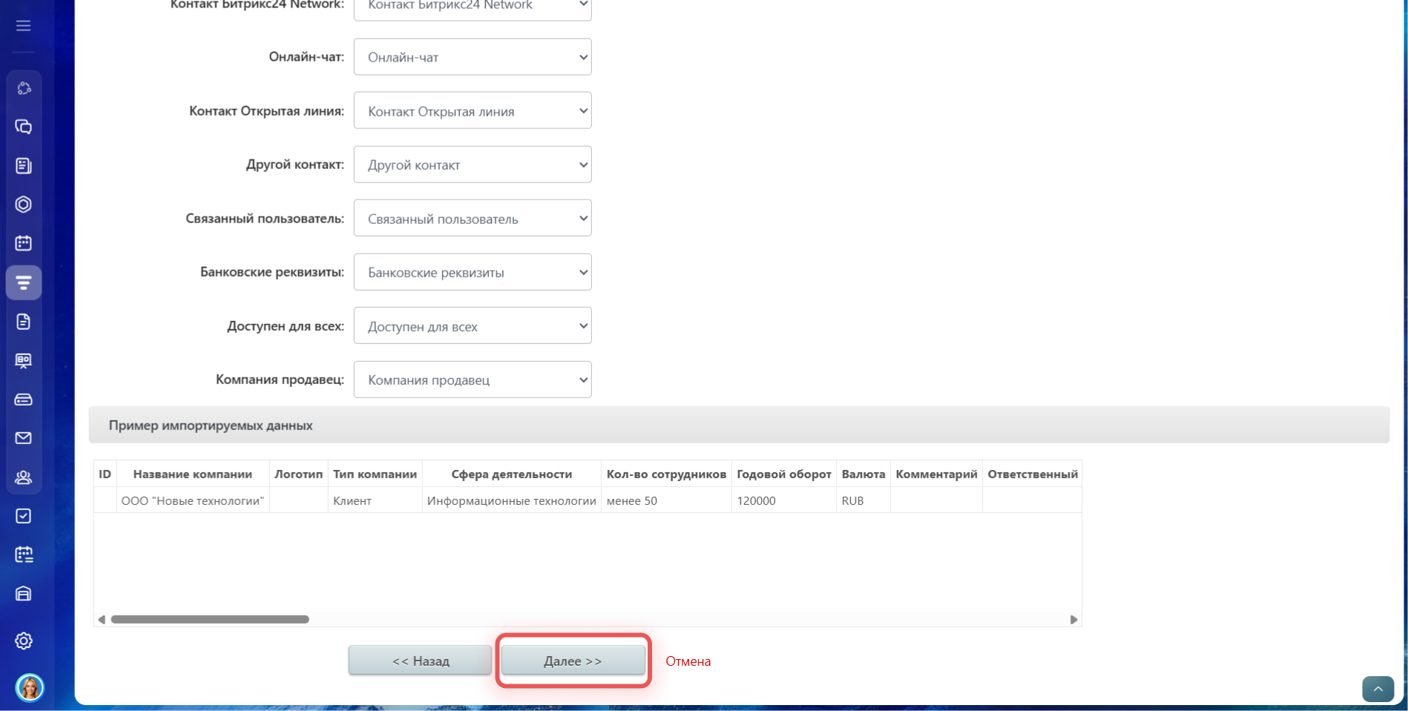Expand the Банковские реквизиты dropdown
1408x711 pixels.
473,272
